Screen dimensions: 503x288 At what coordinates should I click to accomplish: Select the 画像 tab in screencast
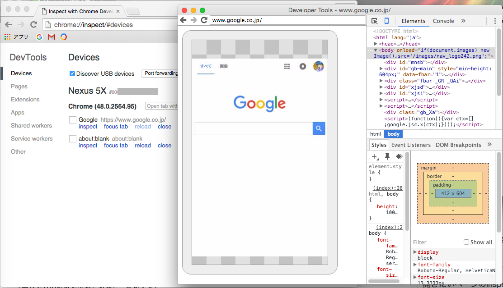[224, 66]
